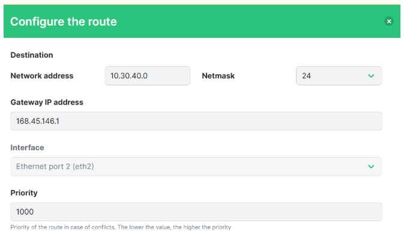Viewport: 404px width, 238px height.
Task: Click the green dialog header bar
Action: [x=202, y=21]
